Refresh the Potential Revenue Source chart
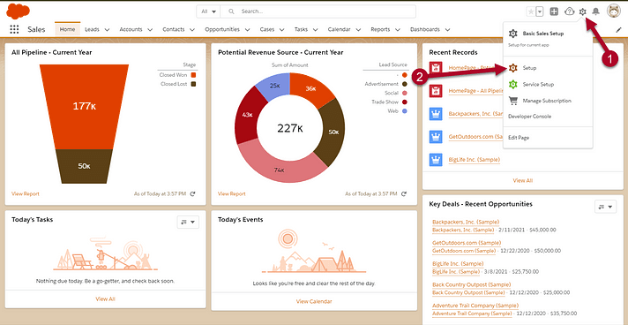Image resolution: width=628 pixels, height=325 pixels. pos(404,193)
